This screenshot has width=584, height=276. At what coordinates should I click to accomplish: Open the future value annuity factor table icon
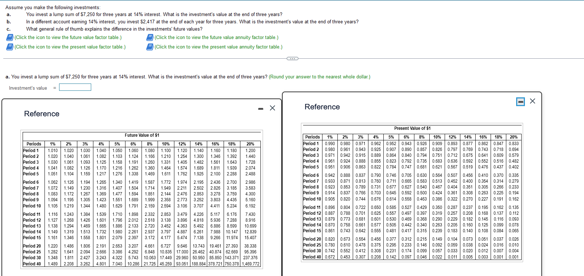[x=150, y=38]
